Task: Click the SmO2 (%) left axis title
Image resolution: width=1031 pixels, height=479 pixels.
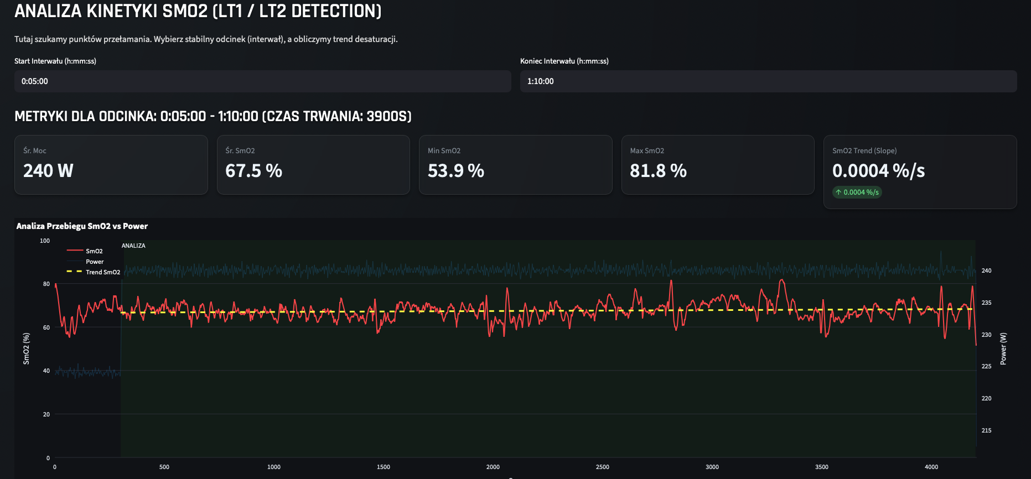Action: pos(26,348)
